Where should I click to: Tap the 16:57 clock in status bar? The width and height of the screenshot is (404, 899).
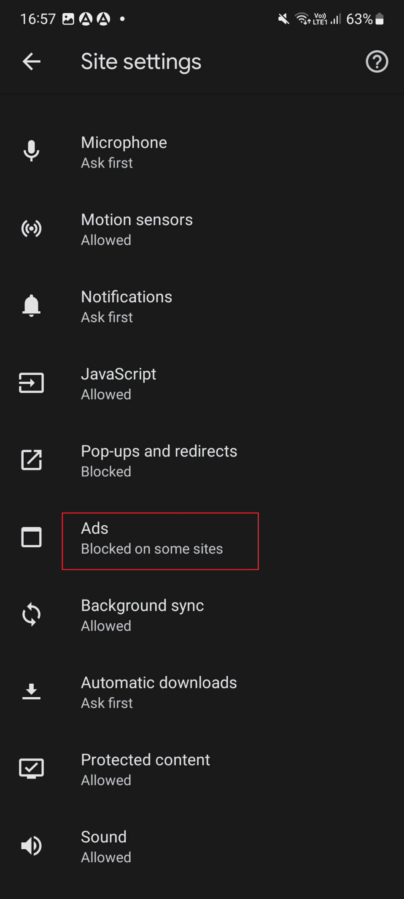coord(38,19)
